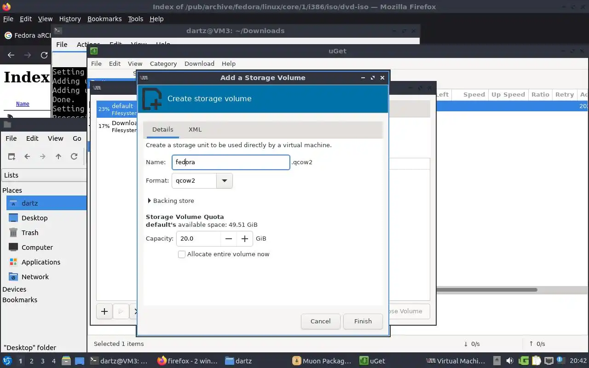The height and width of the screenshot is (368, 589).
Task: Cancel the Add a Storage Volume dialog
Action: pos(320,321)
